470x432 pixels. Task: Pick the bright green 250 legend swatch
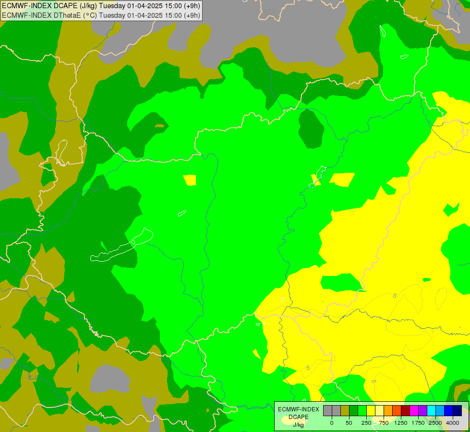[x=362, y=410]
